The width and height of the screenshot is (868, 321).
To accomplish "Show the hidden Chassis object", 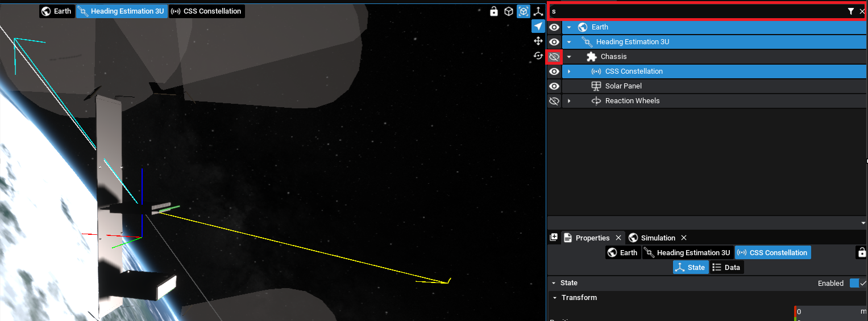I will 554,57.
